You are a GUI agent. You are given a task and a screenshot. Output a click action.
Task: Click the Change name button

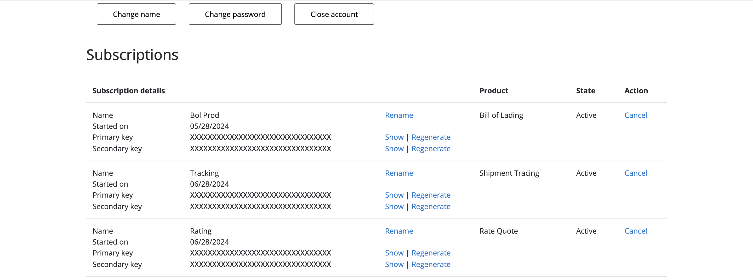pyautogui.click(x=136, y=14)
